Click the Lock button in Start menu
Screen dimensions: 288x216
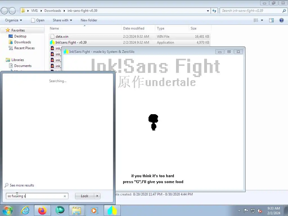(x=84, y=196)
